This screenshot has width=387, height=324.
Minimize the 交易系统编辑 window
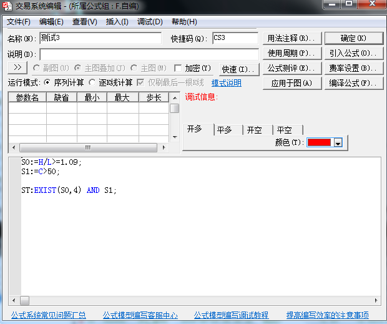point(333,4)
